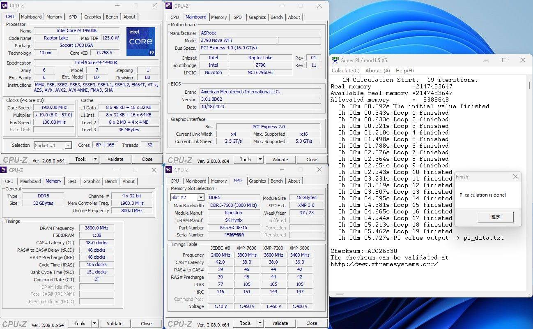Screen dimensions: 533x329
Task: Open the Calculate menu in Super PI
Action: [345, 71]
